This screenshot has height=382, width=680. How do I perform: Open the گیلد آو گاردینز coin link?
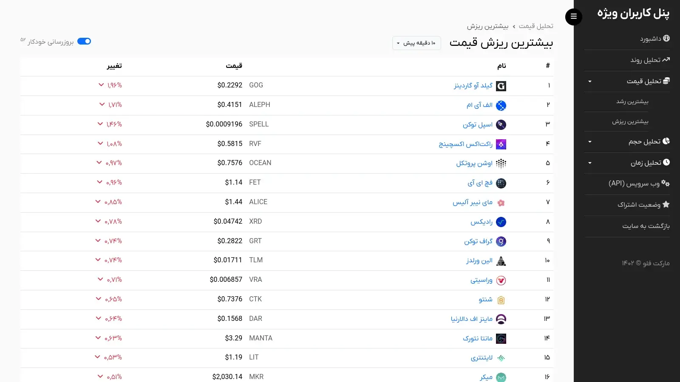(473, 86)
